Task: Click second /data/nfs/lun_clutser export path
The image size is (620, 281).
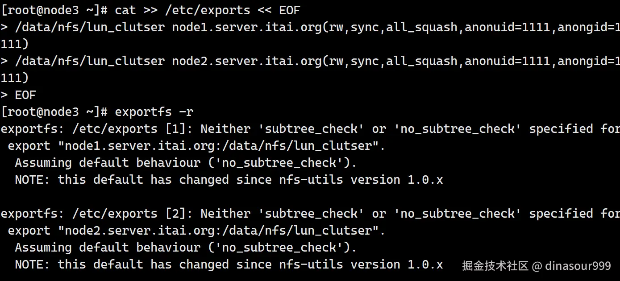Action: (x=90, y=61)
